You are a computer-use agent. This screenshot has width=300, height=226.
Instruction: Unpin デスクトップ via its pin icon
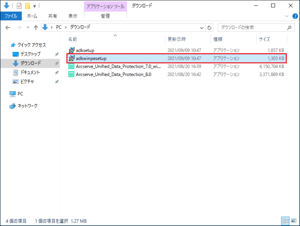(x=57, y=54)
